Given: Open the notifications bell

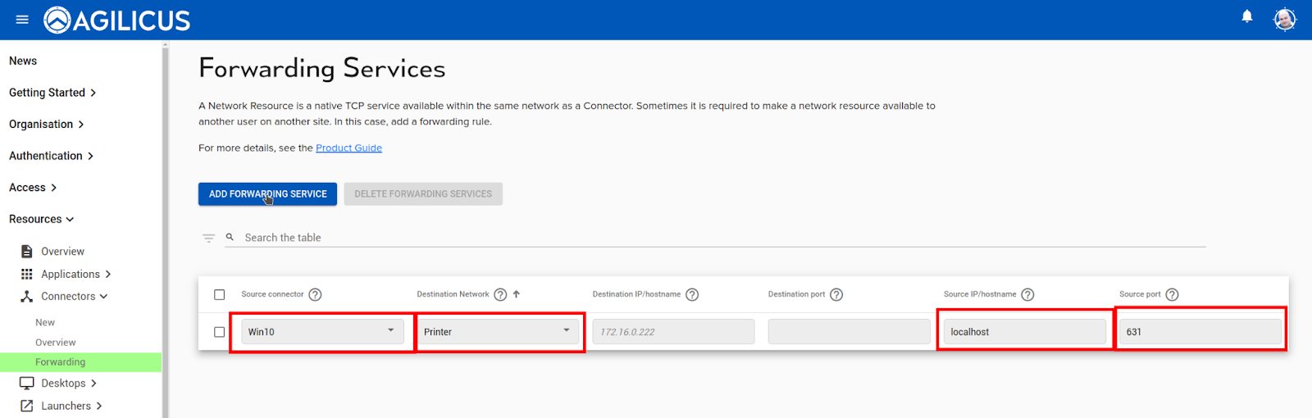Looking at the screenshot, I should click(1246, 16).
